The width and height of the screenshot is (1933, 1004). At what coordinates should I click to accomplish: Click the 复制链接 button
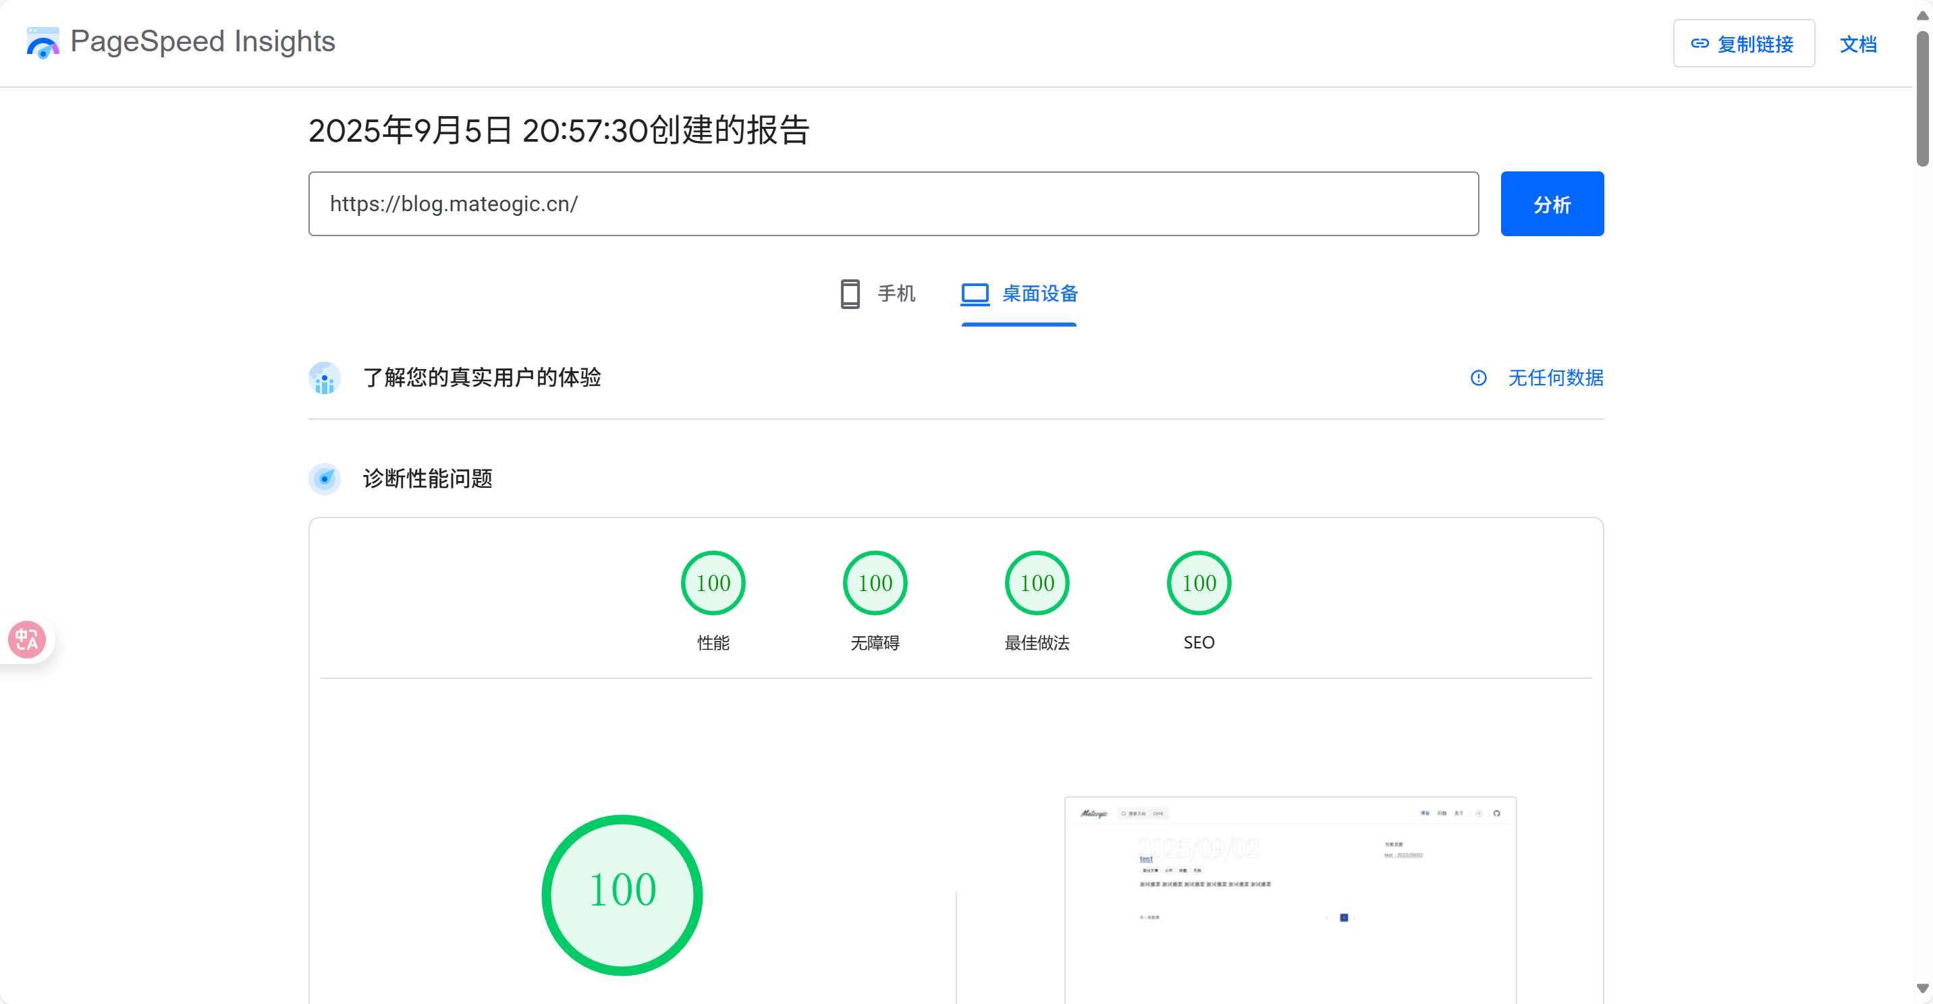click(1743, 44)
